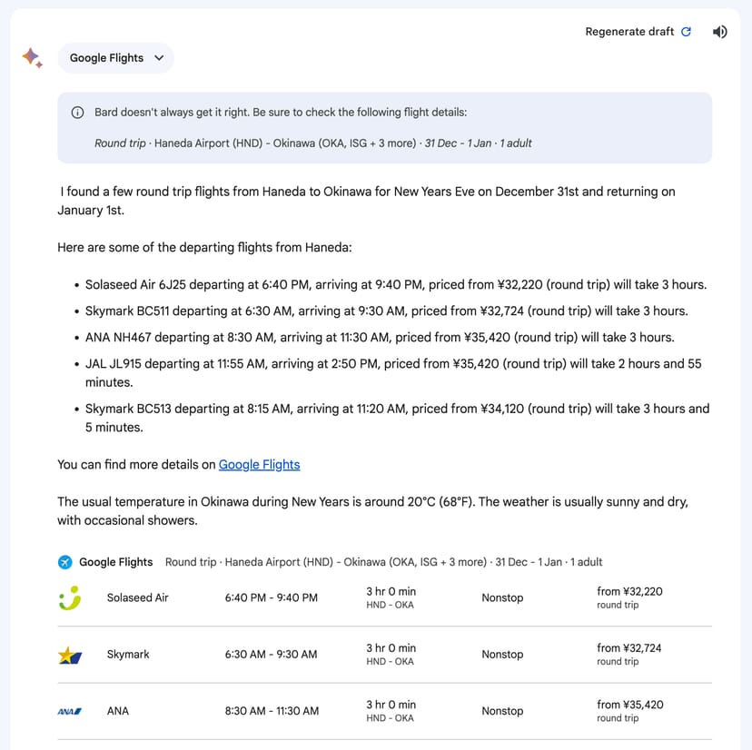Click the info icon in the notice banner
Image resolution: width=752 pixels, height=750 pixels.
point(77,113)
